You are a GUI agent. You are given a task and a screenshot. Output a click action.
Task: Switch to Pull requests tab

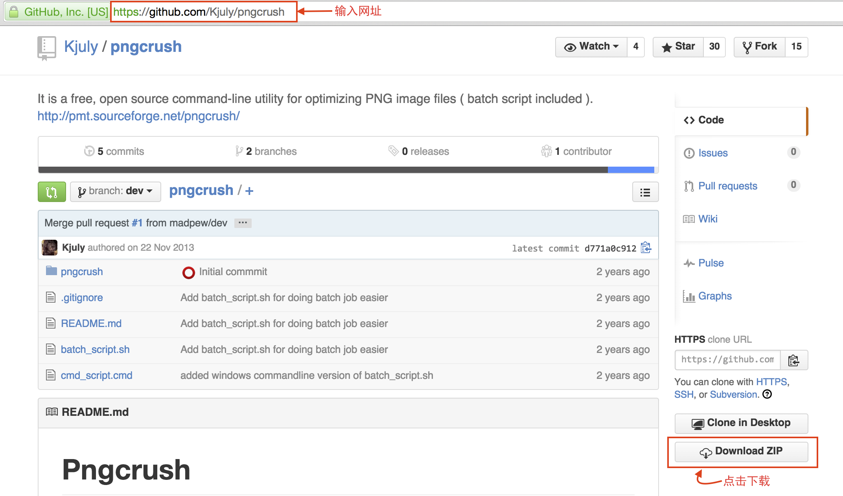[727, 186]
